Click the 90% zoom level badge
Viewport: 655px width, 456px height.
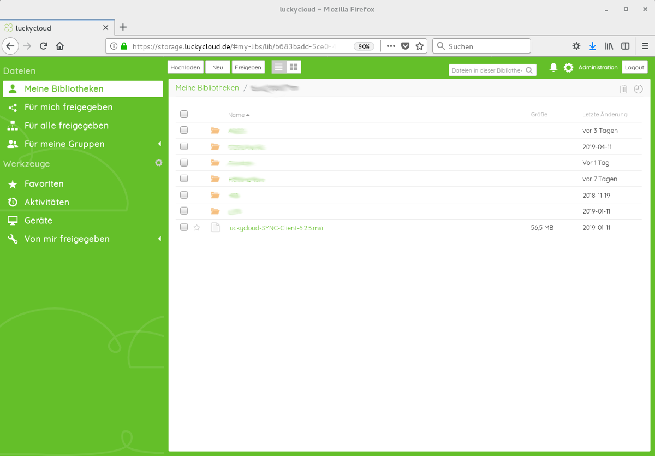364,46
